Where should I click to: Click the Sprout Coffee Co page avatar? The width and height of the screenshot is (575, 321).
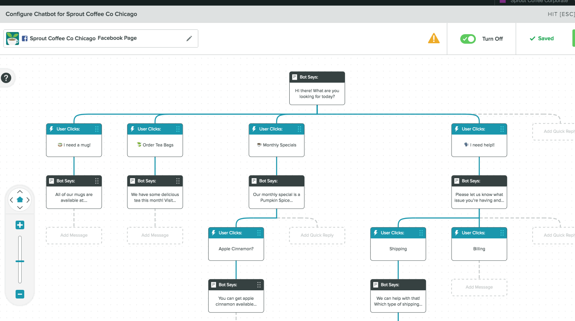[x=13, y=39]
